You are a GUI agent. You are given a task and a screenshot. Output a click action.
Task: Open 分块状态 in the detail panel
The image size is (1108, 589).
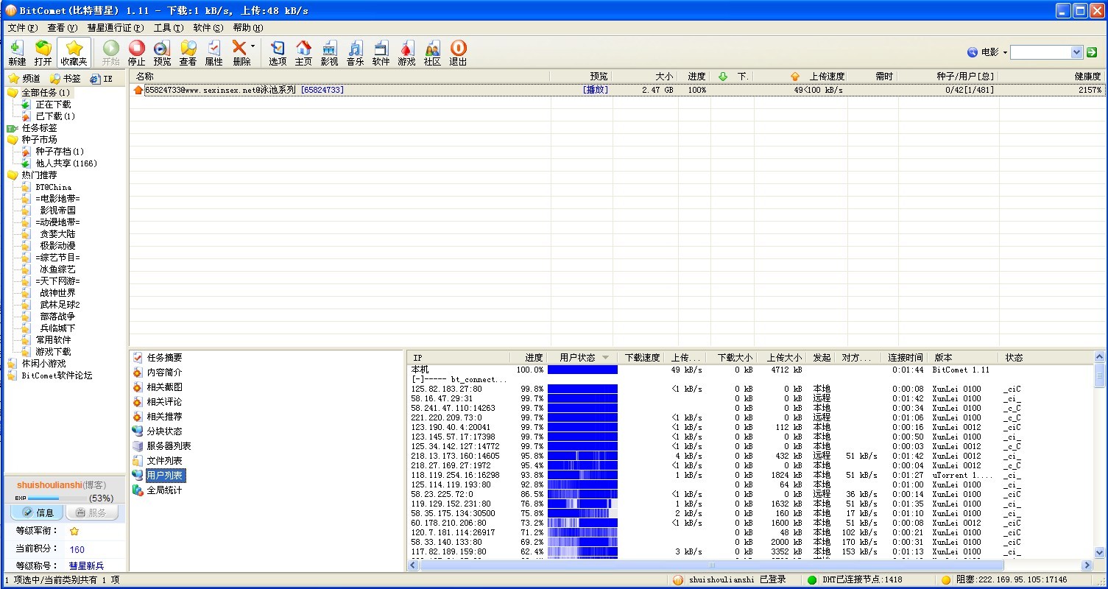(x=164, y=431)
